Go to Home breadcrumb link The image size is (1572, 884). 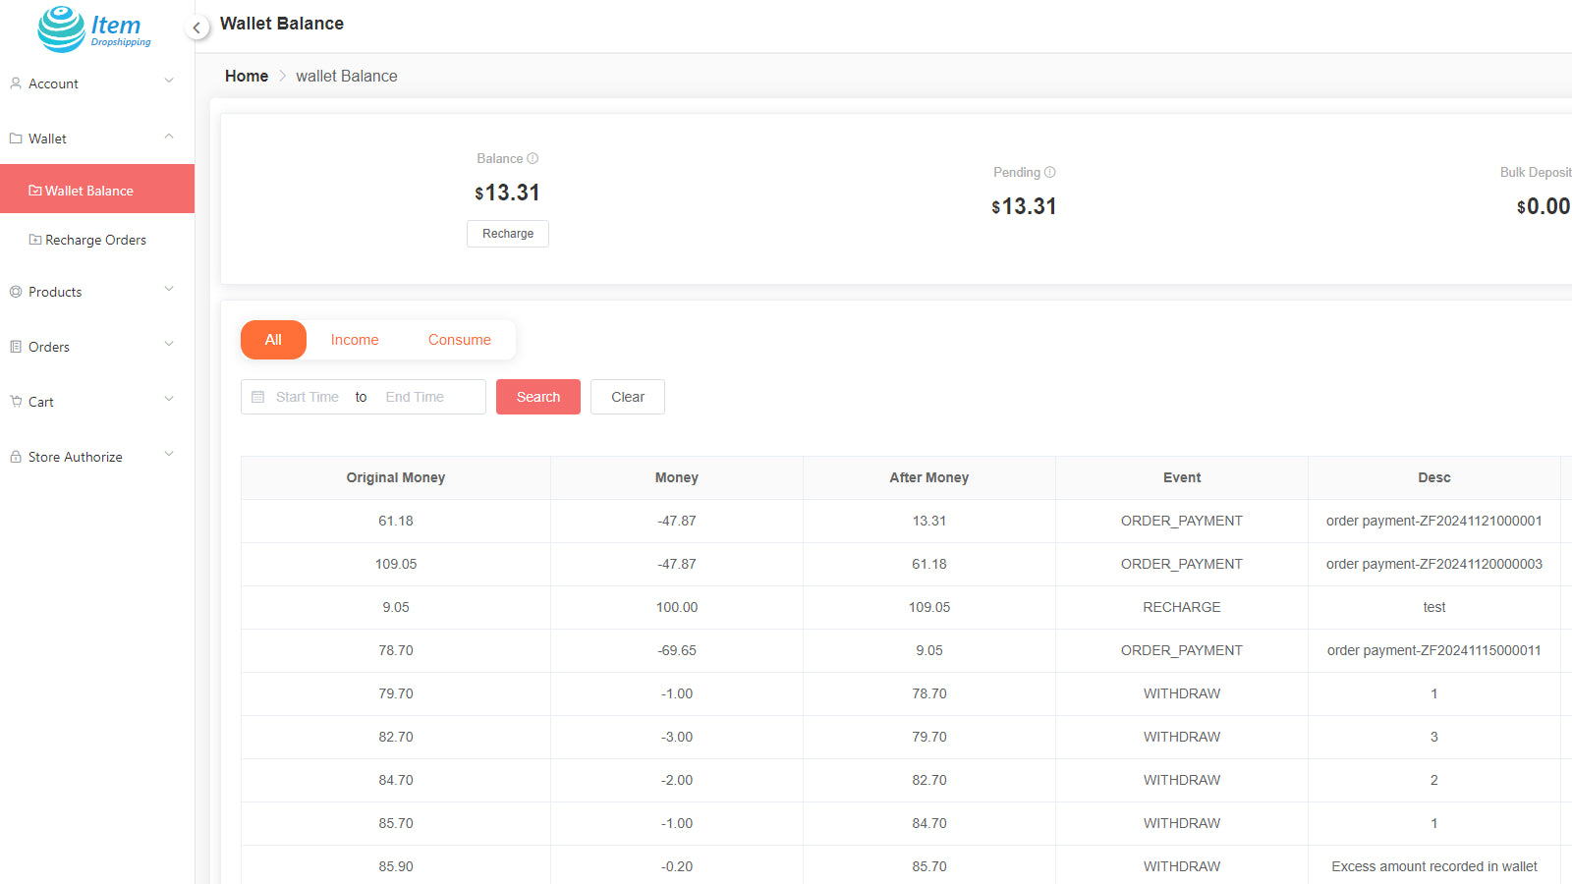247,76
